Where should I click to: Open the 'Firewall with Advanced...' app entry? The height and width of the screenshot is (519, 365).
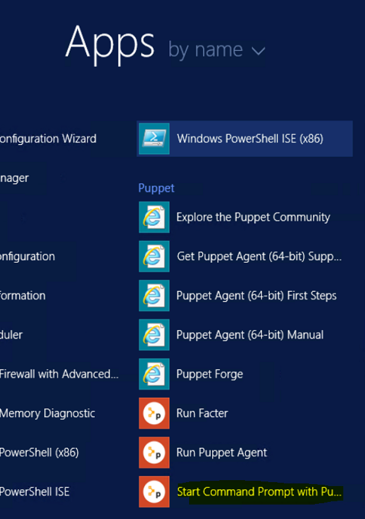59,374
